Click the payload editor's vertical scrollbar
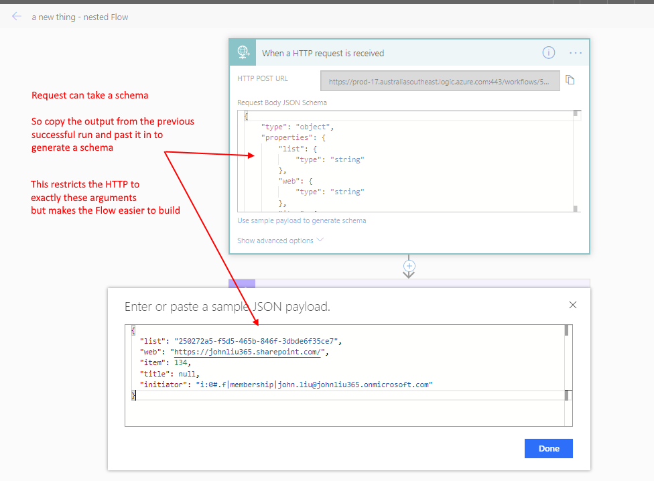Image resolution: width=654 pixels, height=481 pixels. [x=567, y=362]
